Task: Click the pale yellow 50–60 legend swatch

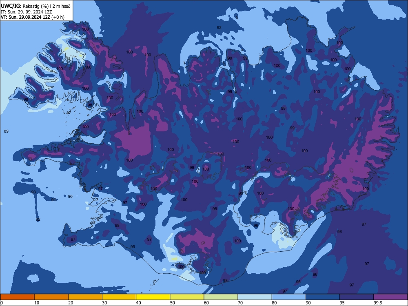Action: 187,297
